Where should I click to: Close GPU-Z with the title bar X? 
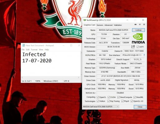coord(143,20)
